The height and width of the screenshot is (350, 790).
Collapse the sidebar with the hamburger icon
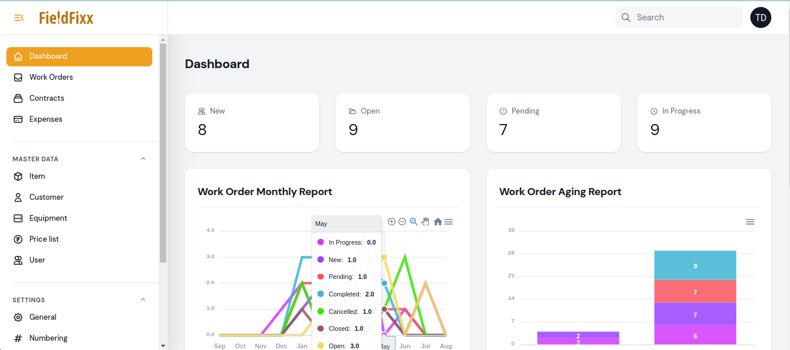pos(19,17)
